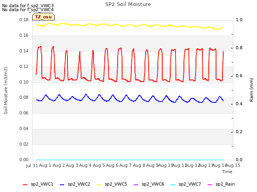Click the yellow sp2_VWC5 legend swatch
The image size is (257, 192).
[99, 185]
